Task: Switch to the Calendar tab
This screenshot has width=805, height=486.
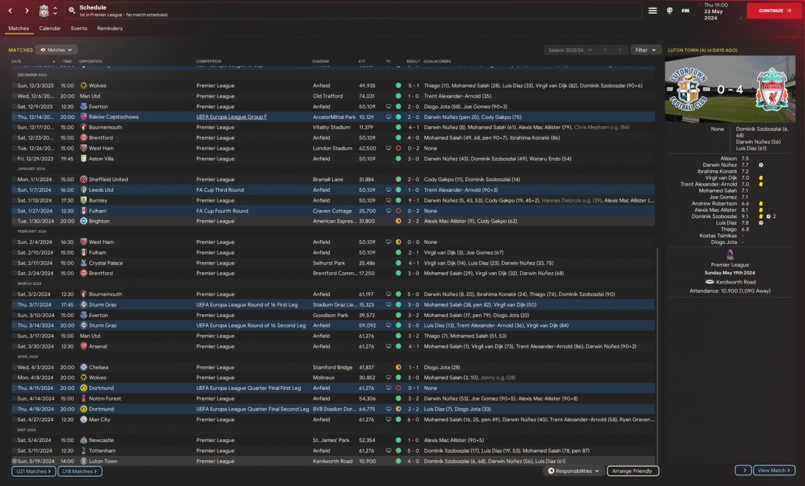Action: click(50, 28)
